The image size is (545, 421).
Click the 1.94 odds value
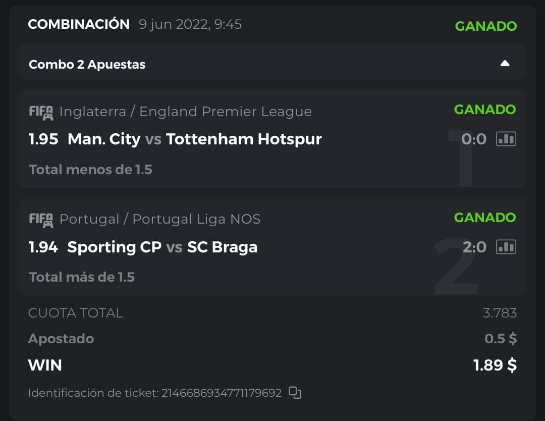(43, 247)
